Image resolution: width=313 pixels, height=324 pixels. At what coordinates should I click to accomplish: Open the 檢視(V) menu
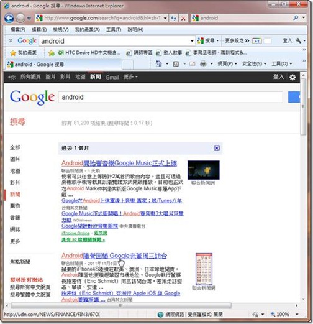[x=61, y=30]
